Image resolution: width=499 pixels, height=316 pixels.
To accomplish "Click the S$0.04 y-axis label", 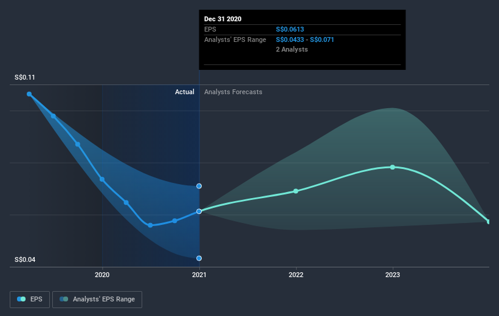I will click(x=25, y=259).
